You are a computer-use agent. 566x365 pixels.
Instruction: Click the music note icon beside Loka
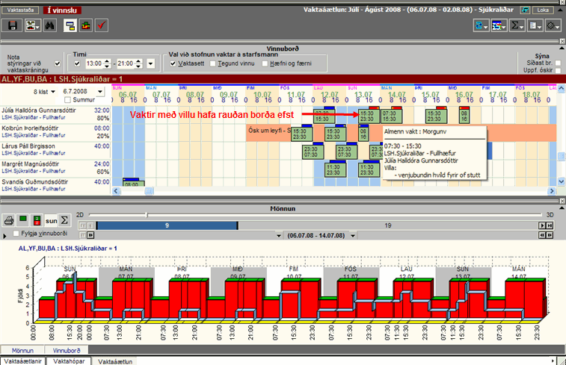point(525,10)
